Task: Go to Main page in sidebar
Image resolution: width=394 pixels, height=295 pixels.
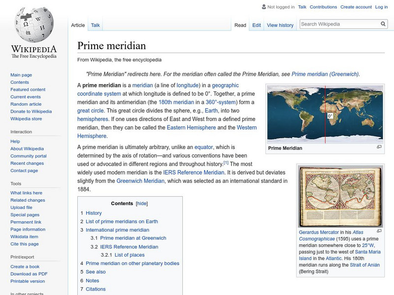Action: pos(21,75)
